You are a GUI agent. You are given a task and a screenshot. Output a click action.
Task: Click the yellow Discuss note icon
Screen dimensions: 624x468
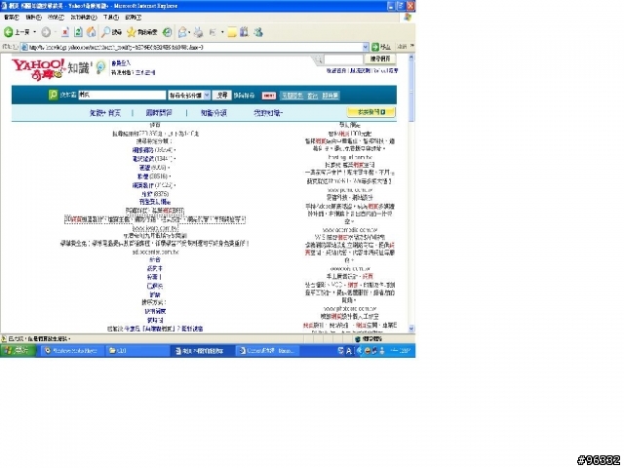[232, 32]
